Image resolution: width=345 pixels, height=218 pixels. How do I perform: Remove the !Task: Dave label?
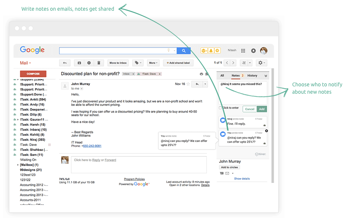160,74
